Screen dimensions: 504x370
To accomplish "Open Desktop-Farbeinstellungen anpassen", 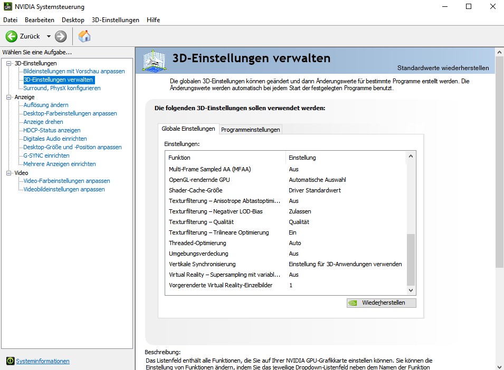I will tap(70, 113).
